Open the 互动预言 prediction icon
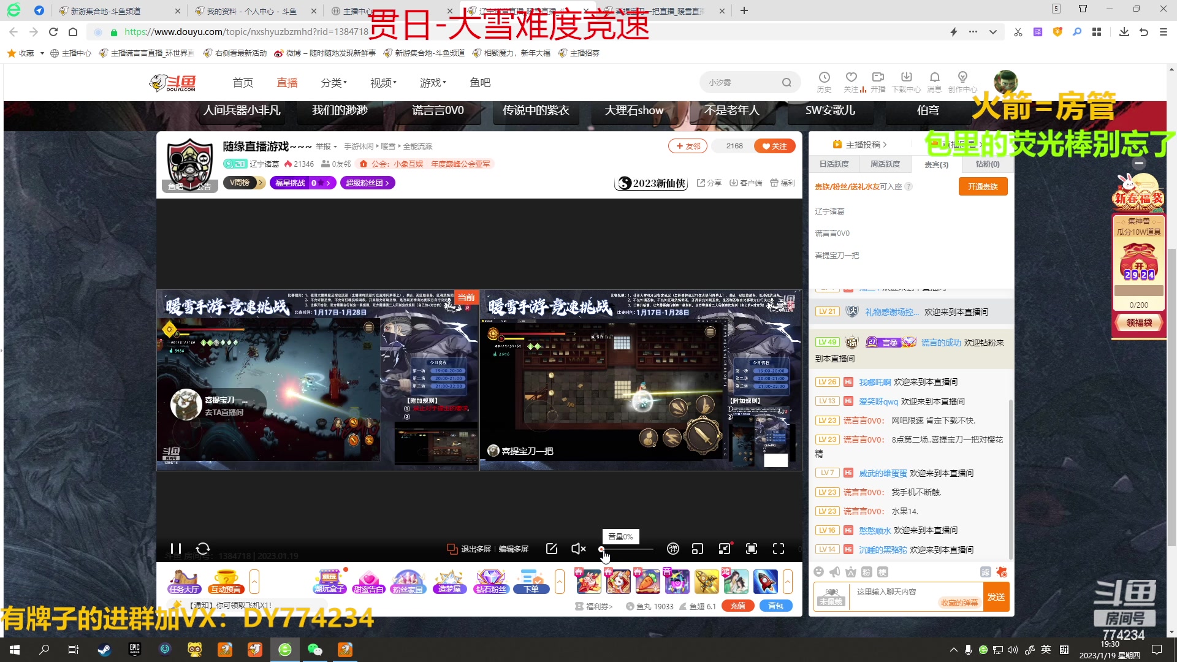 coord(226,582)
